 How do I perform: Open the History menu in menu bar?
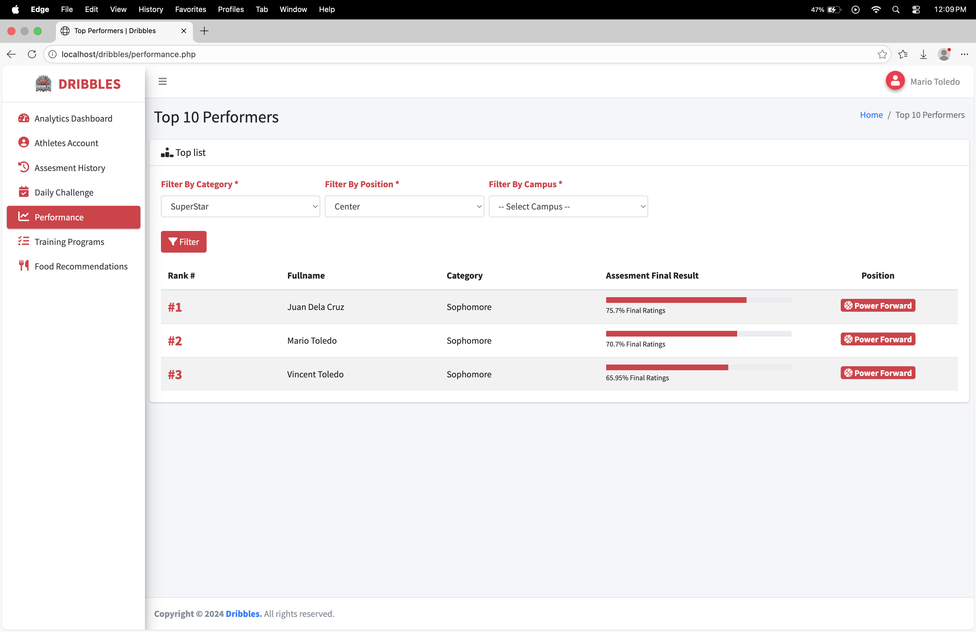(150, 9)
